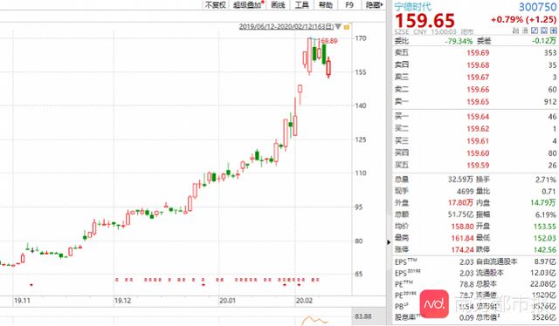Screen dimensions: 559x326
Task: Click the date range 2019/06/12-2020/02/12 link
Action: pyautogui.click(x=286, y=27)
